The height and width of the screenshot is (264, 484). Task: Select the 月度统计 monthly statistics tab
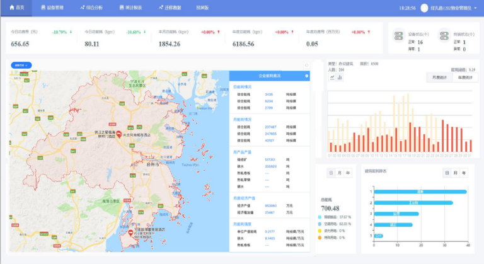coord(439,77)
